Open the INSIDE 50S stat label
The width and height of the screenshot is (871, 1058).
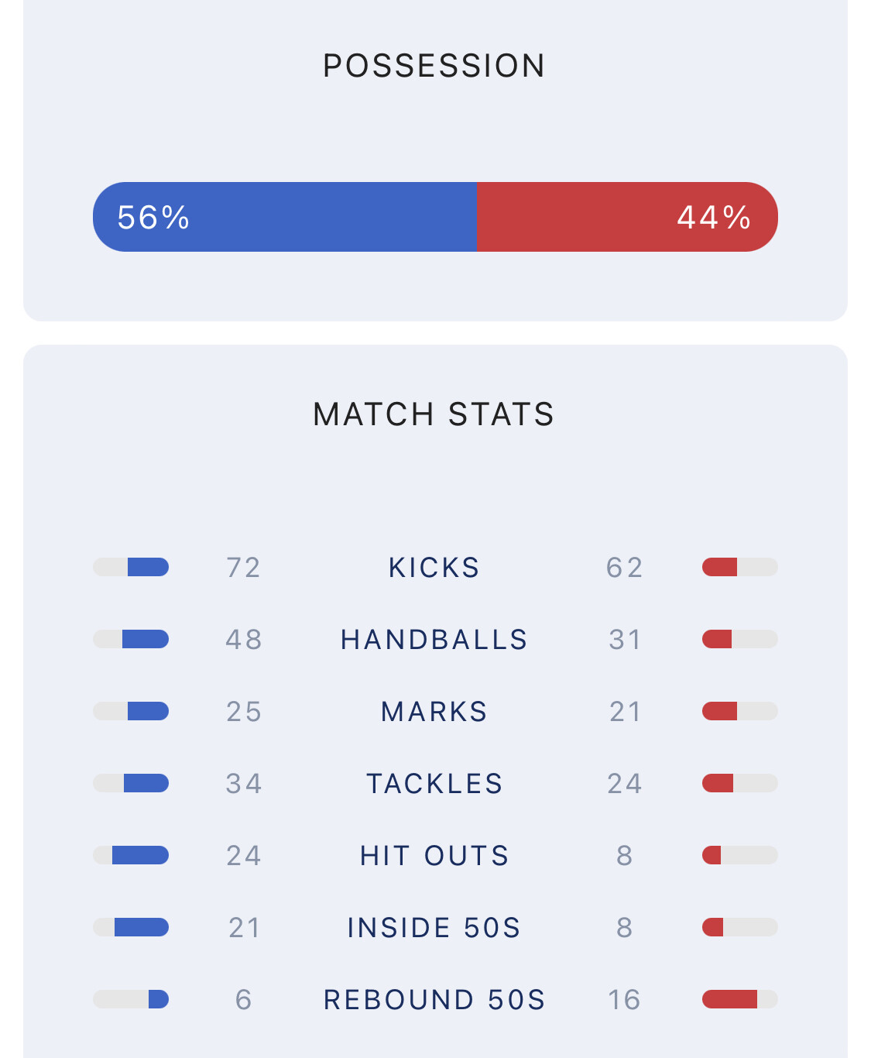pyautogui.click(x=434, y=928)
